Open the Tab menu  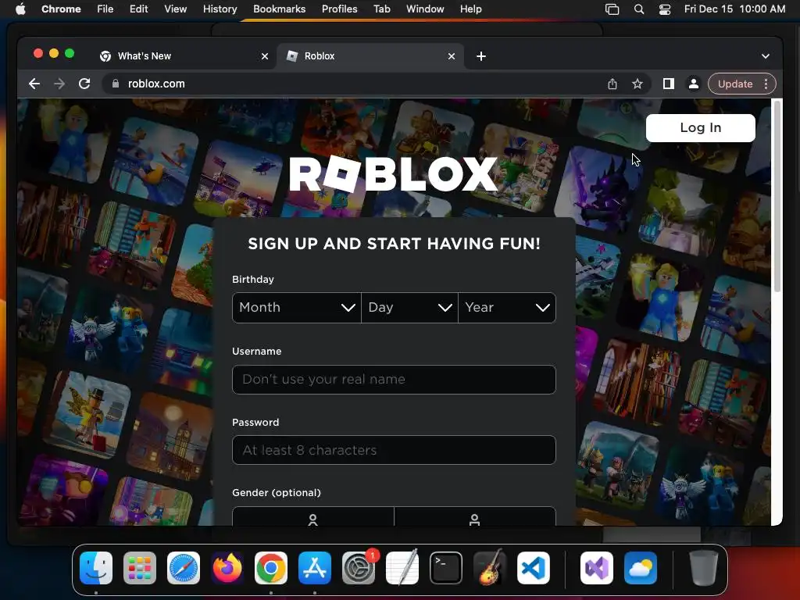click(x=381, y=9)
